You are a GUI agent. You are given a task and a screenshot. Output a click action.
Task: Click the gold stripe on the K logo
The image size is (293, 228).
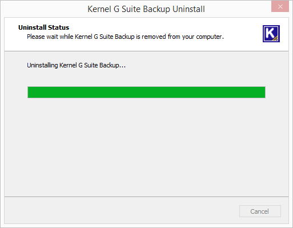275,38
